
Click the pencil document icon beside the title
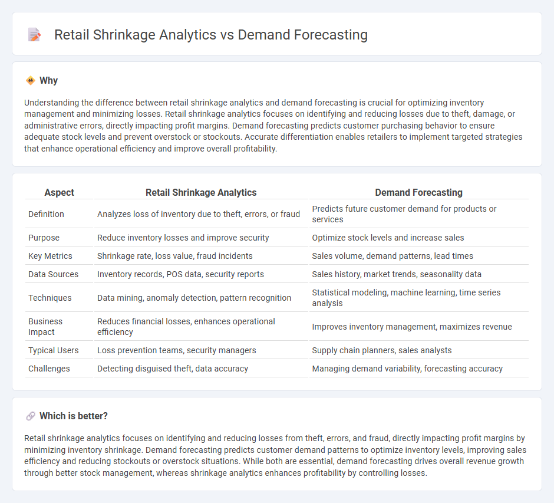tap(34, 35)
